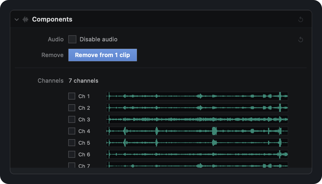Viewport: 322px width, 184px height.
Task: Select the Ch 3 waveform display
Action: 197,119
